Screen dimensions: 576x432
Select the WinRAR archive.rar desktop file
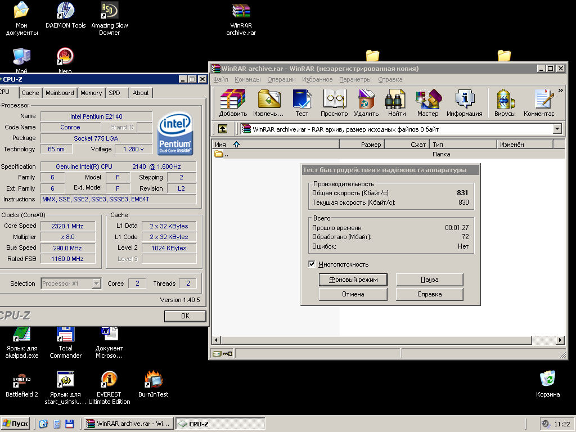pyautogui.click(x=241, y=20)
